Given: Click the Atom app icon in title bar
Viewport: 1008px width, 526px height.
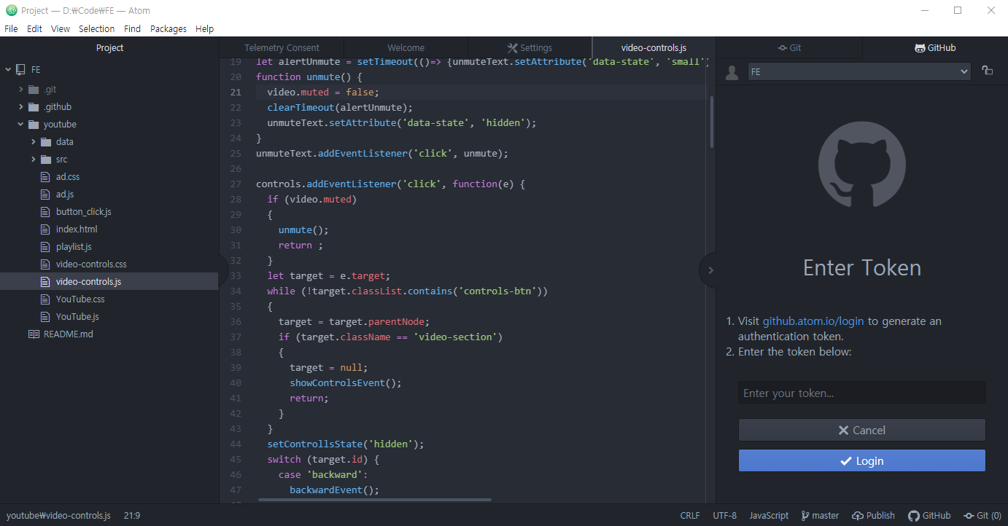Looking at the screenshot, I should pos(11,10).
